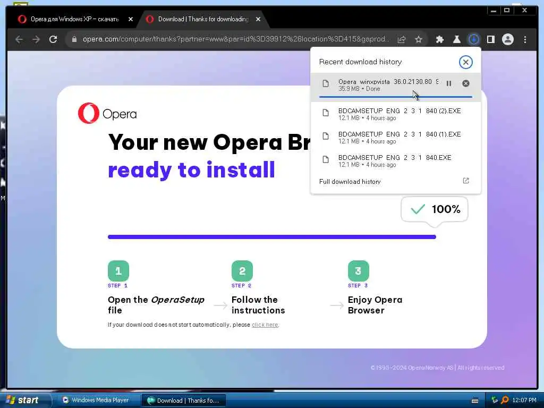Click the Step 1 number badge
This screenshot has width=544, height=408.
click(x=118, y=270)
